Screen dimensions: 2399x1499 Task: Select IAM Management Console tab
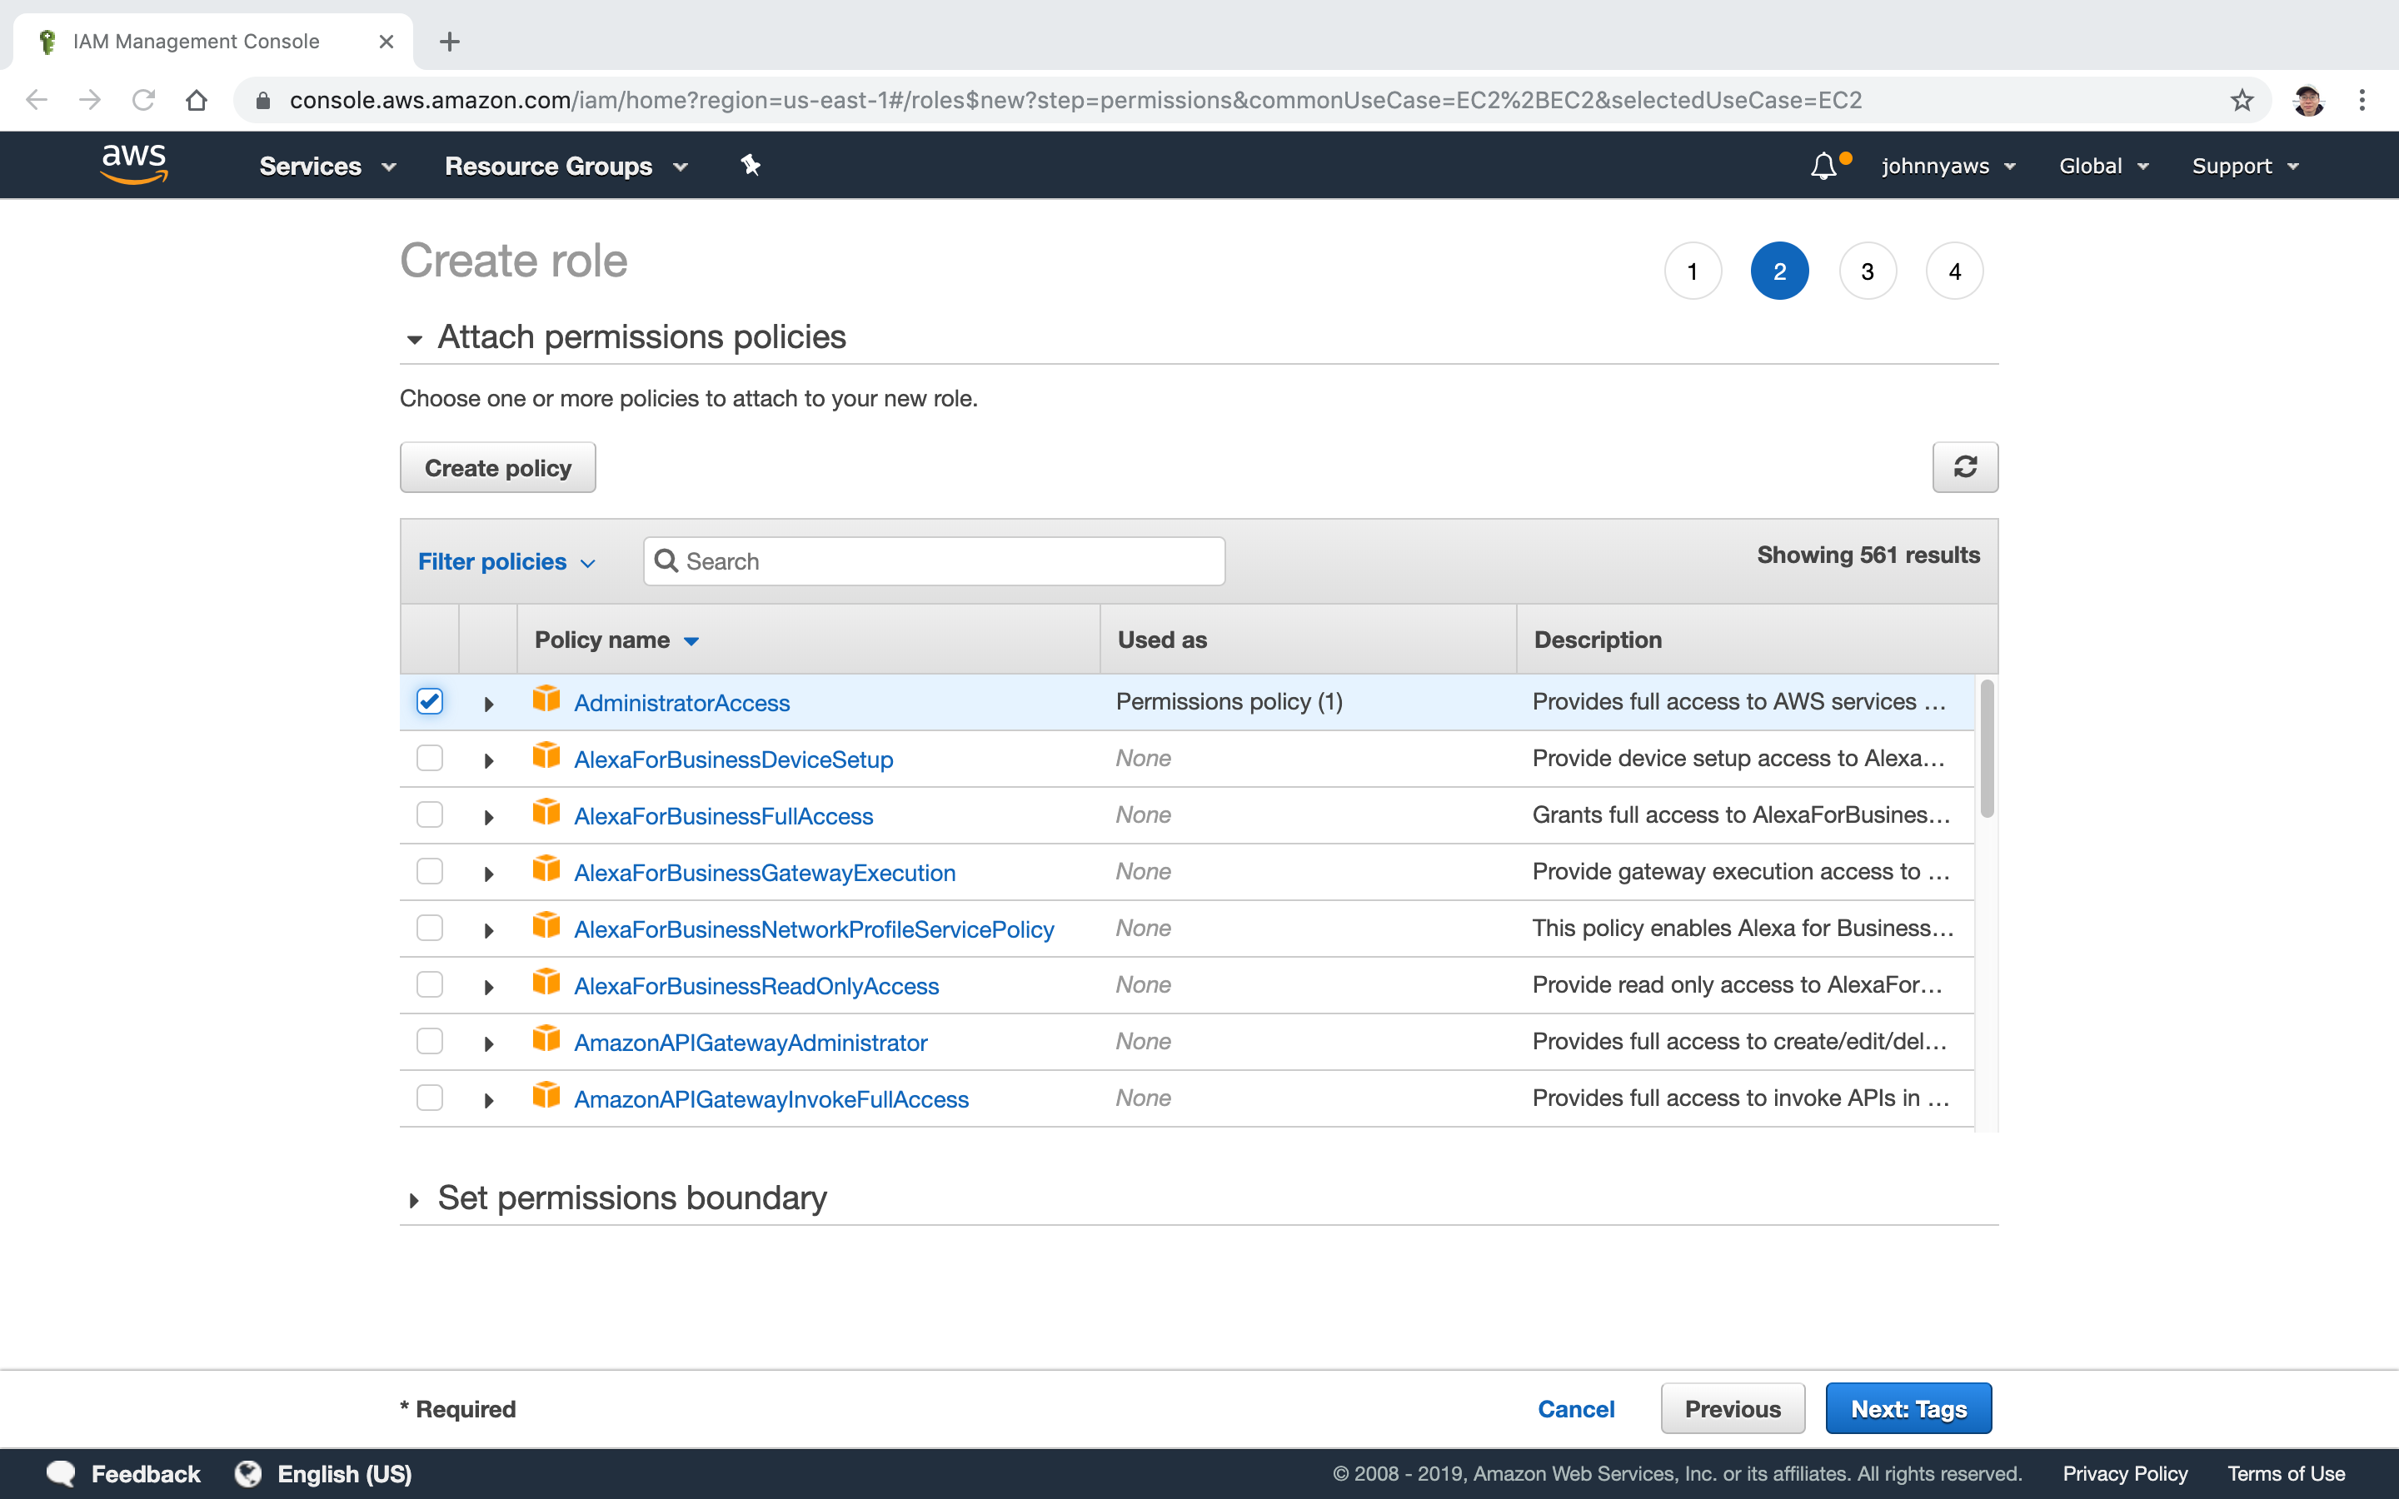pos(213,42)
